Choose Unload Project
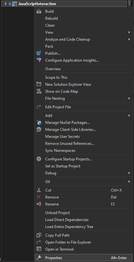 tap(84, 213)
